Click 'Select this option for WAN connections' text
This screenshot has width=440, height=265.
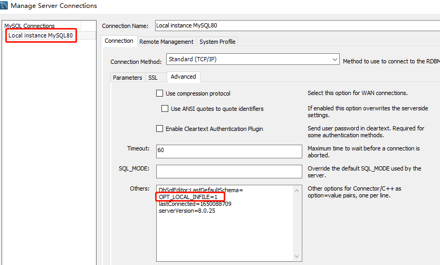click(x=358, y=93)
